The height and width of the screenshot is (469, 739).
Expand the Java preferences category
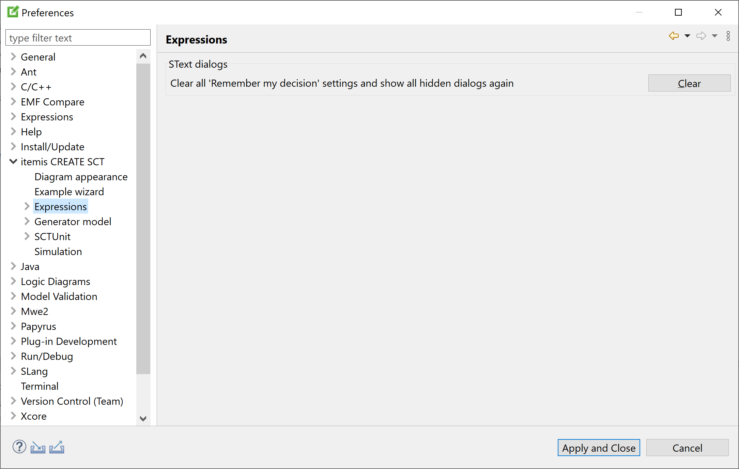pos(13,266)
